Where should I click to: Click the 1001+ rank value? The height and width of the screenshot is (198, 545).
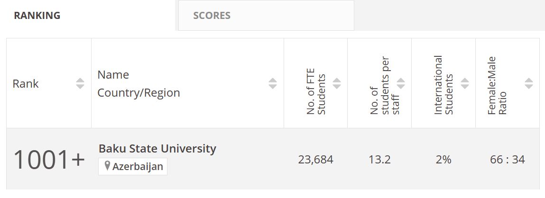(x=49, y=160)
